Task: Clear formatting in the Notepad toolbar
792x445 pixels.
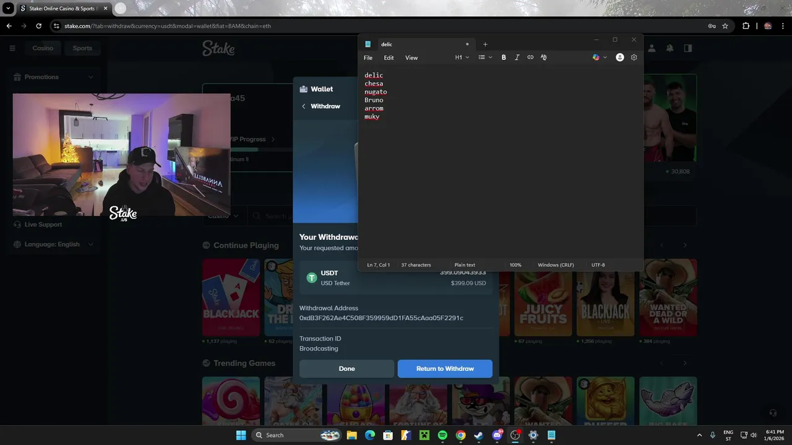Action: click(544, 57)
